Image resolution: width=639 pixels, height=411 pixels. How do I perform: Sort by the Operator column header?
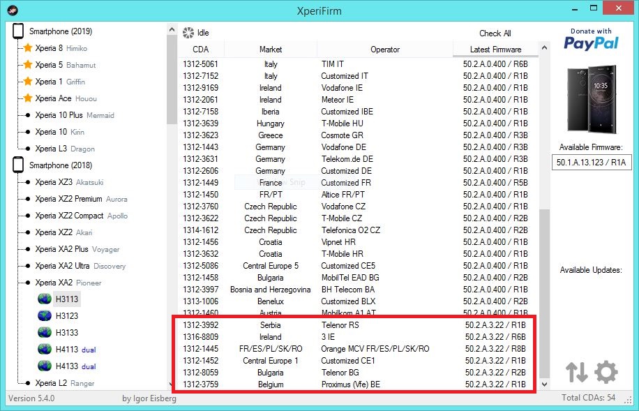[x=385, y=50]
